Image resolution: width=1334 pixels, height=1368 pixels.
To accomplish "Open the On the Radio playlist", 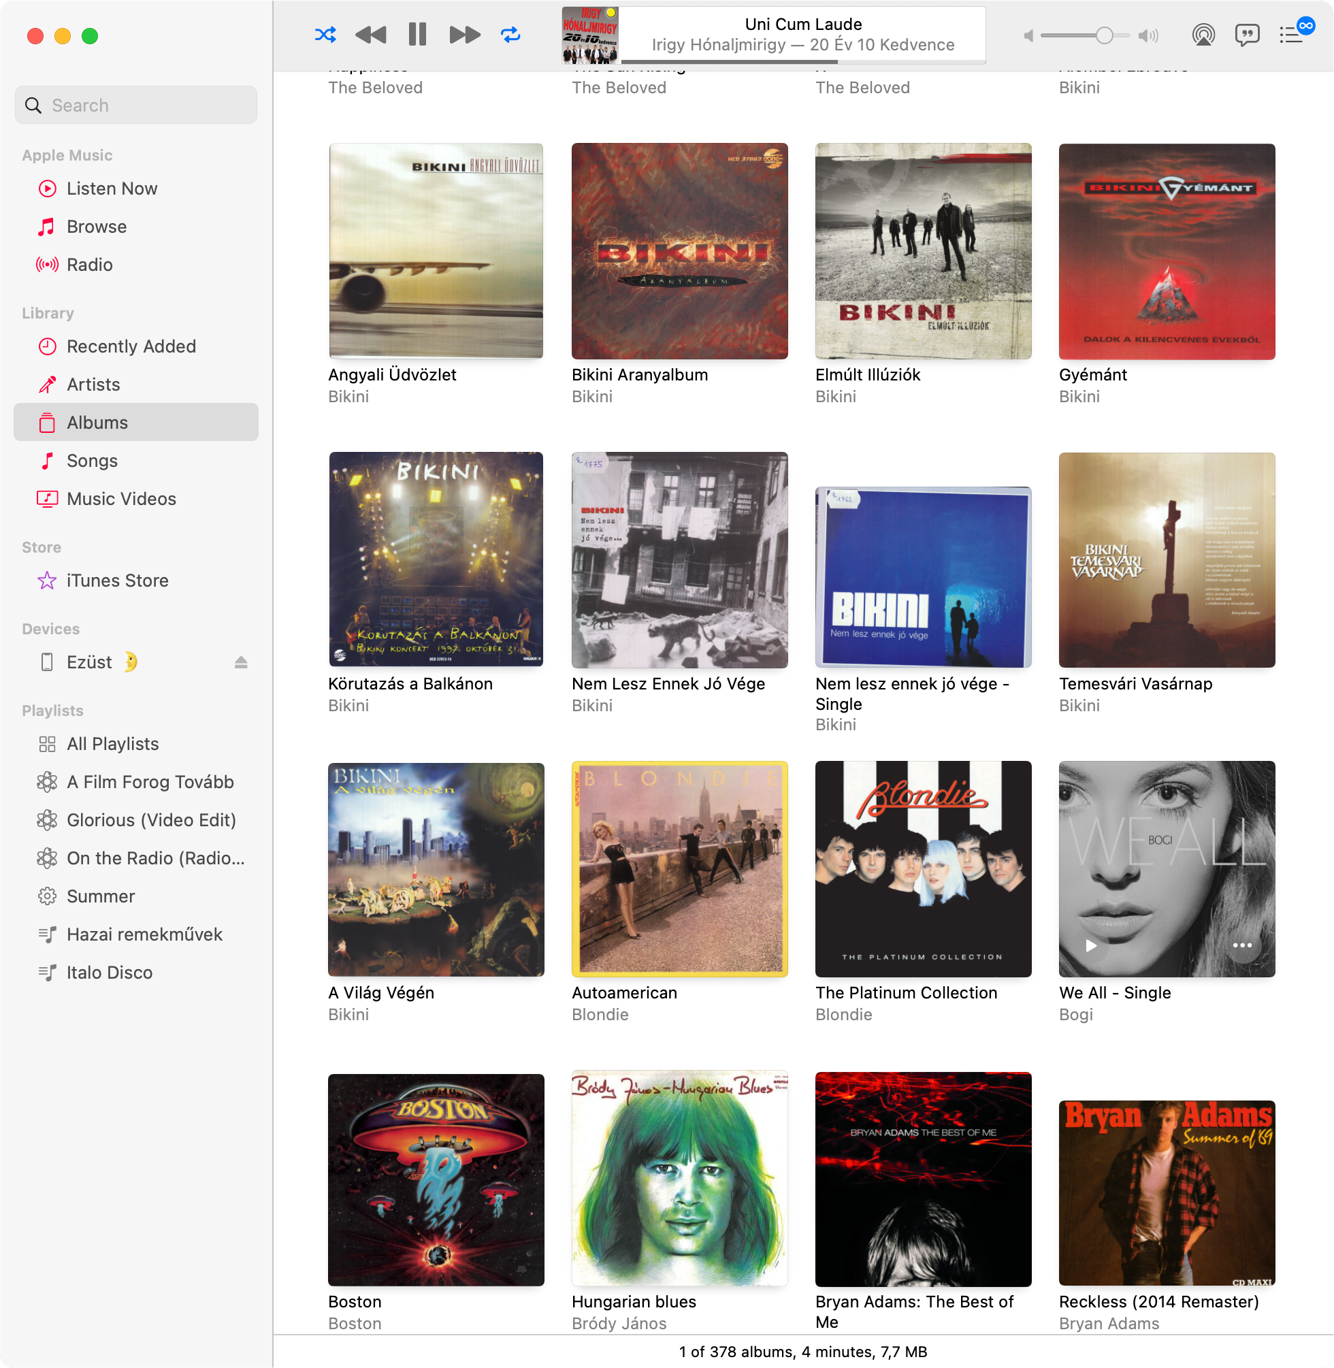I will 137,858.
